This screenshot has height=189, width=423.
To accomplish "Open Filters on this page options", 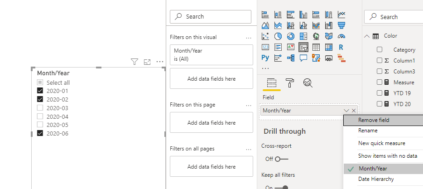I will [249, 105].
